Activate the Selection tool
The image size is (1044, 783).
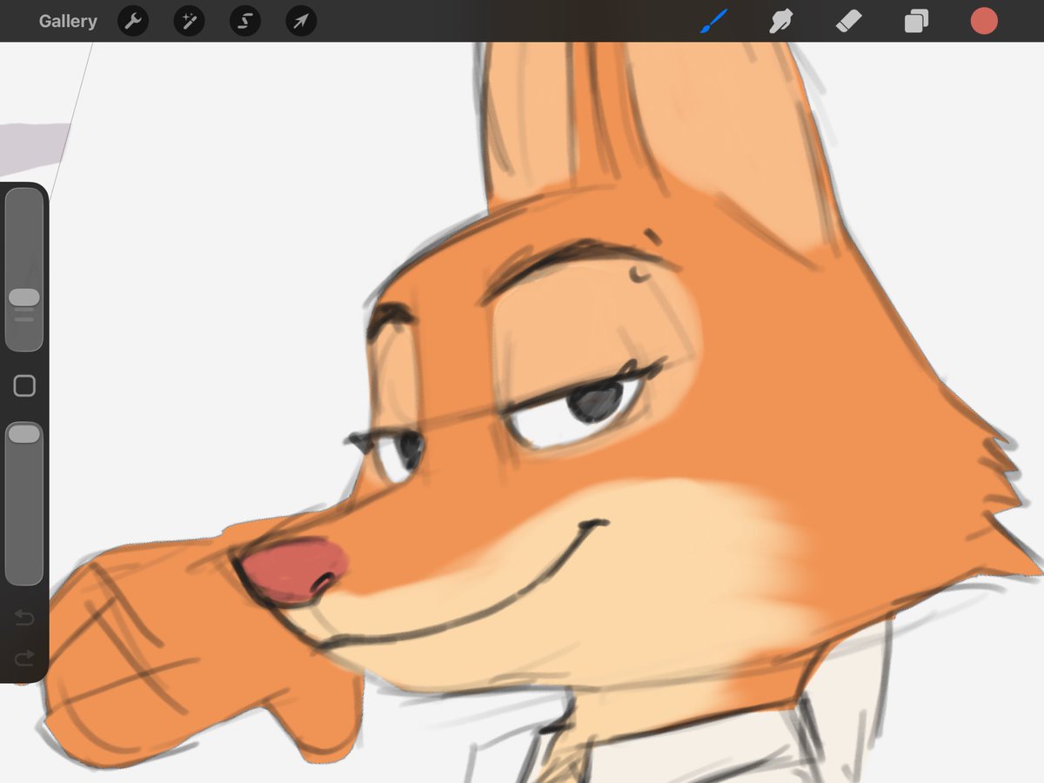click(x=244, y=21)
